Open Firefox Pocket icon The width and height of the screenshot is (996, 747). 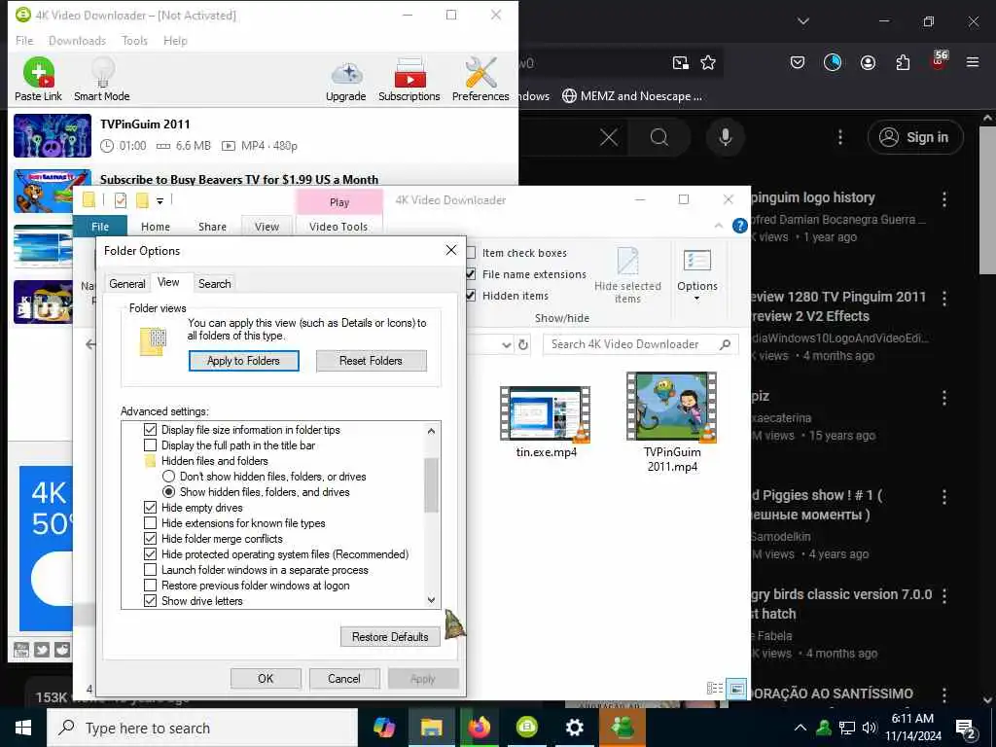click(798, 62)
